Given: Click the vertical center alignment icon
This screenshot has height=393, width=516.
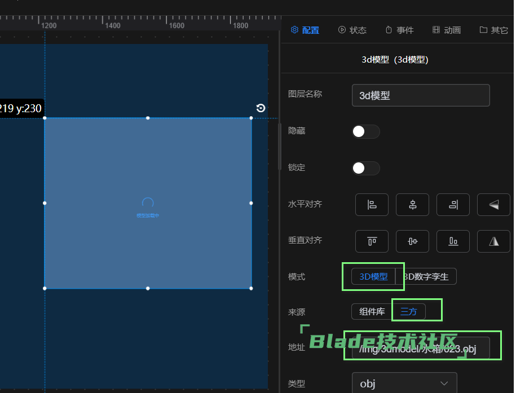Looking at the screenshot, I should pos(412,241).
